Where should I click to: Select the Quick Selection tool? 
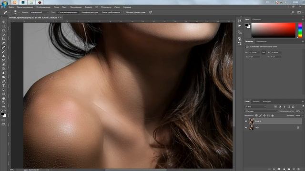[x=3, y=35]
